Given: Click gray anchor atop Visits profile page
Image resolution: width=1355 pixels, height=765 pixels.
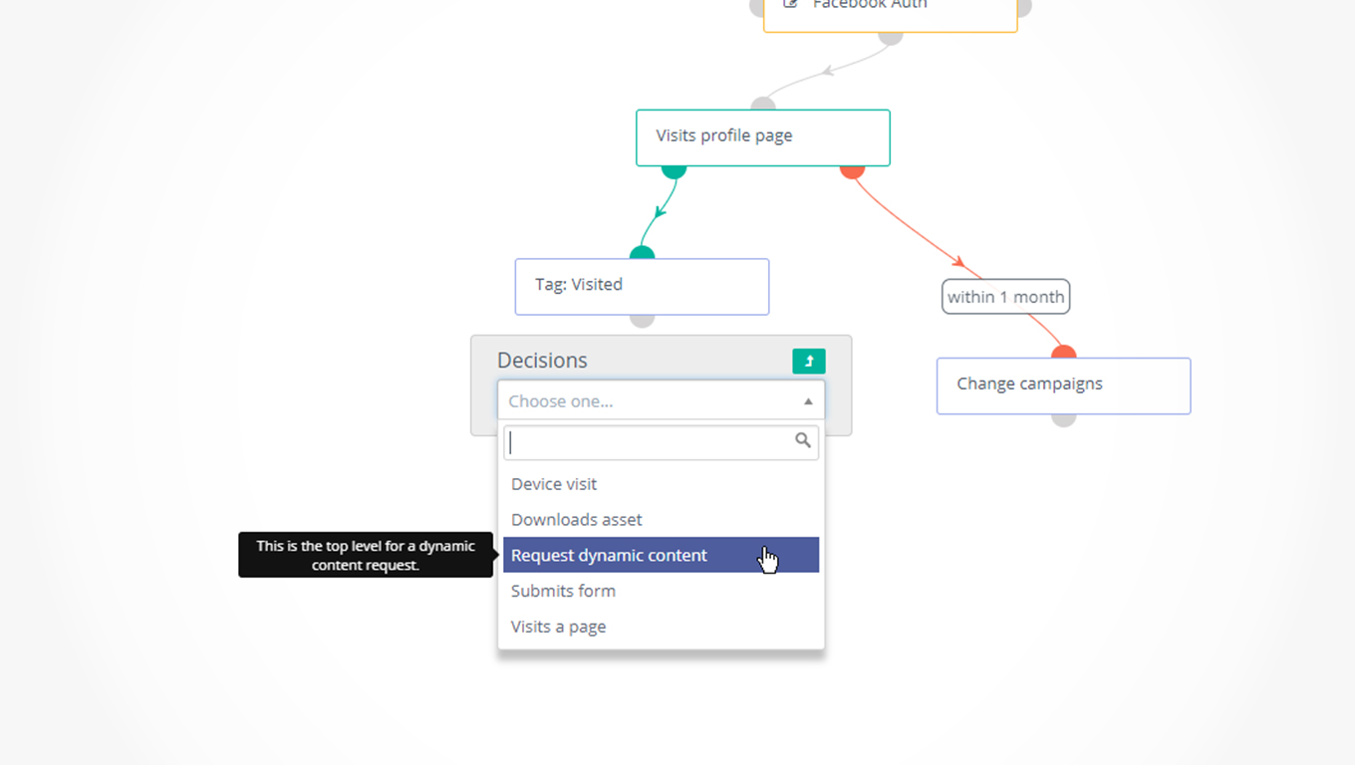Looking at the screenshot, I should [763, 104].
